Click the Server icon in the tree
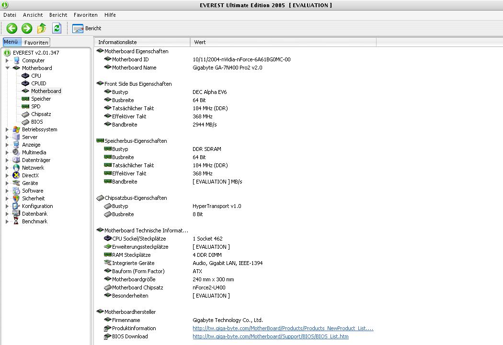 click(x=16, y=137)
